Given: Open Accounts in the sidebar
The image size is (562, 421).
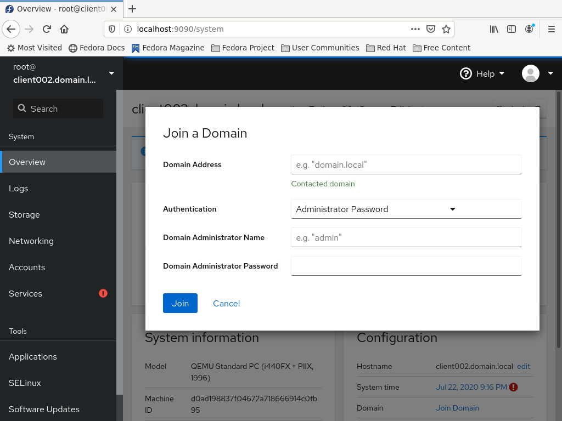Looking at the screenshot, I should pyautogui.click(x=58, y=268).
